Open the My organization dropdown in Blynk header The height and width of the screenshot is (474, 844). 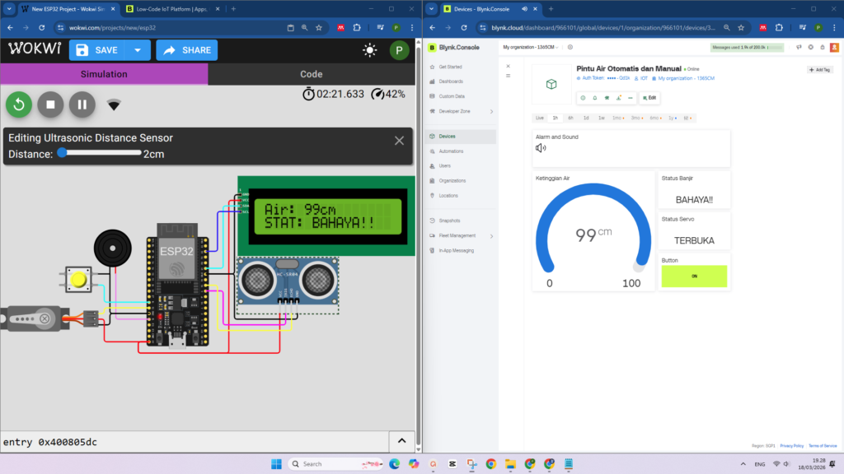pos(530,47)
